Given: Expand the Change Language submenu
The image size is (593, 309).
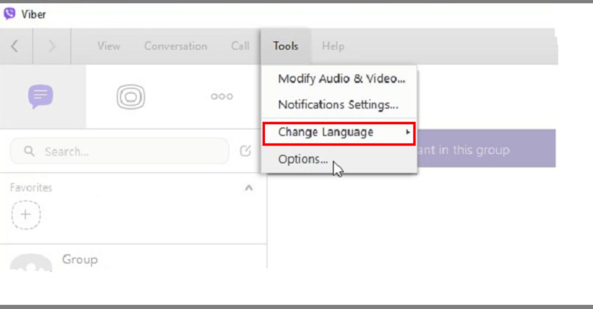Looking at the screenshot, I should pyautogui.click(x=326, y=132).
